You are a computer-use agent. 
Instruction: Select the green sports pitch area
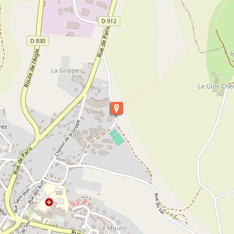click(116, 137)
